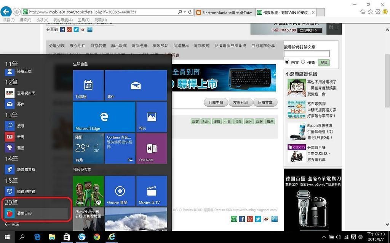Click the 立即申辦 ad button
This screenshot has width=390, height=243.
pyautogui.click(x=310, y=30)
